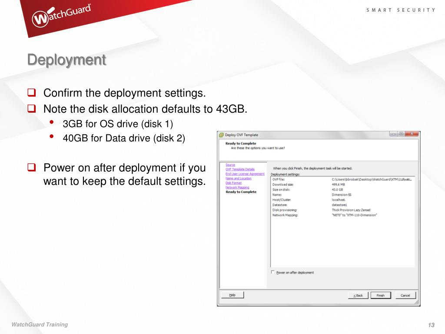Image resolution: width=445 pixels, height=334 pixels.
Task: Click the WatchGuard Training footer text
Action: click(40, 324)
